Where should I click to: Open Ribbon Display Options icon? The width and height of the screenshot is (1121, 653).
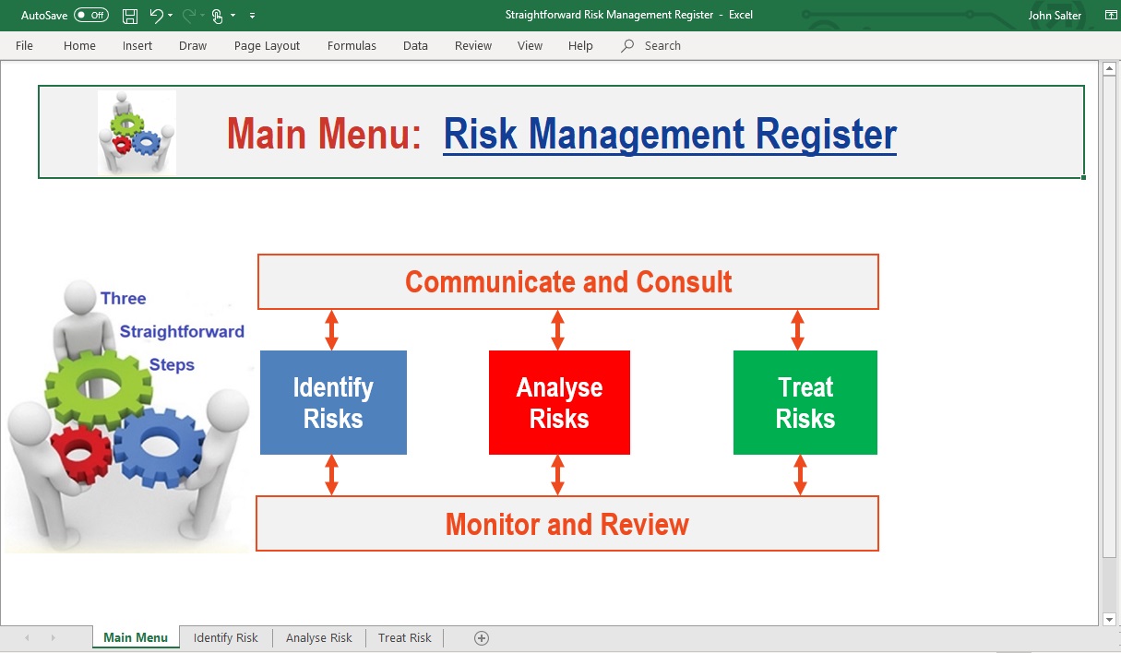pyautogui.click(x=1110, y=16)
